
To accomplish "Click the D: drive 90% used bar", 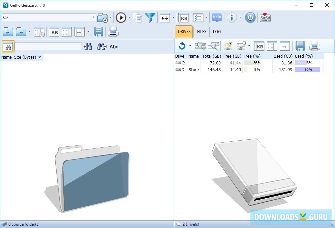I will (x=307, y=69).
